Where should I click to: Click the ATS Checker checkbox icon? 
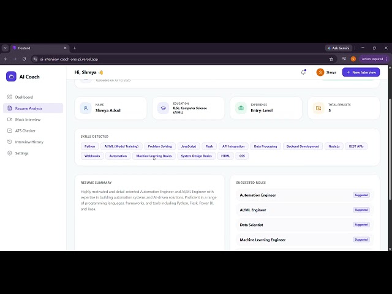(10, 130)
